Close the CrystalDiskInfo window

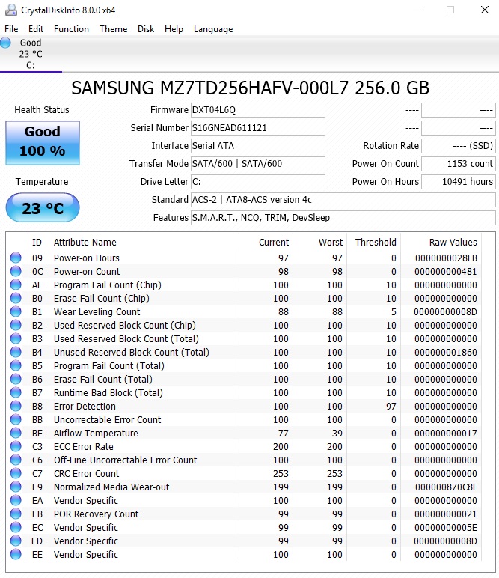click(485, 10)
